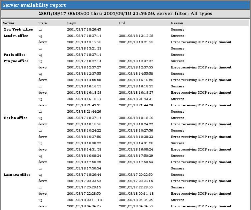Click the Reason column header
The width and height of the screenshot is (251, 210).
(177, 23)
